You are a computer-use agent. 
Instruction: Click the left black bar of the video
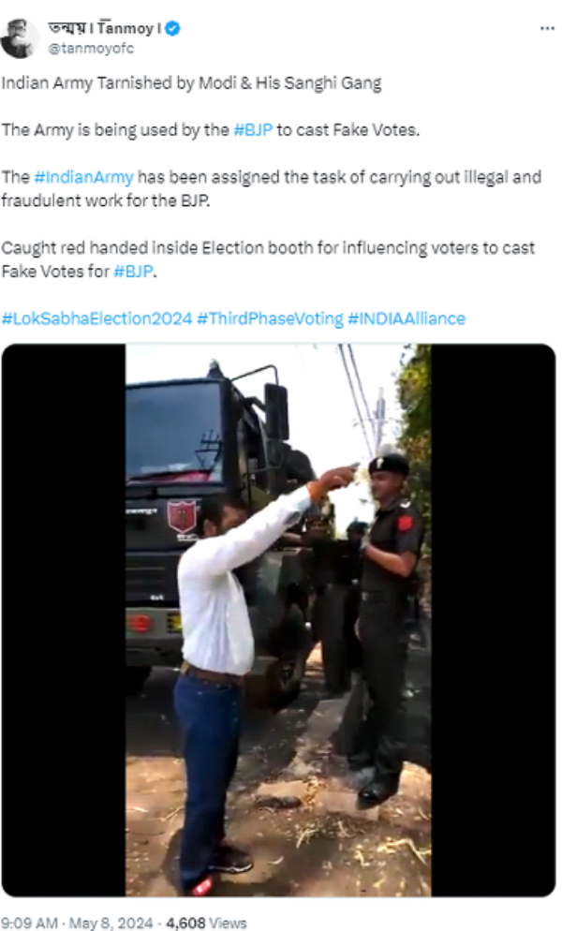(64, 620)
